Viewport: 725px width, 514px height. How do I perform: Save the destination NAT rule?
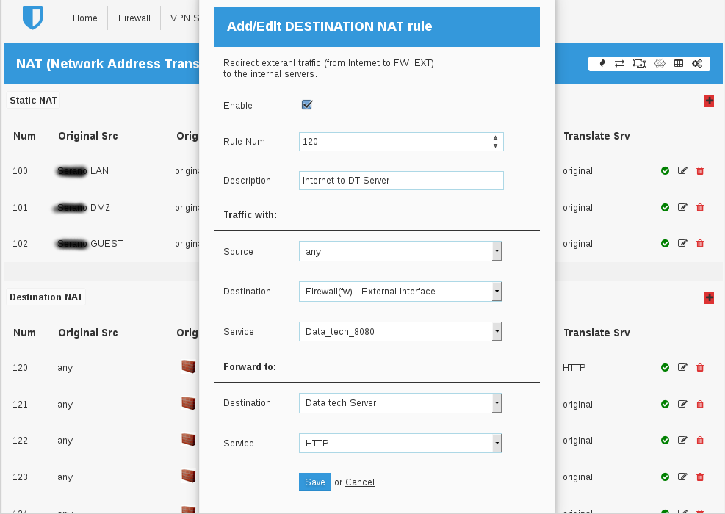click(x=314, y=482)
